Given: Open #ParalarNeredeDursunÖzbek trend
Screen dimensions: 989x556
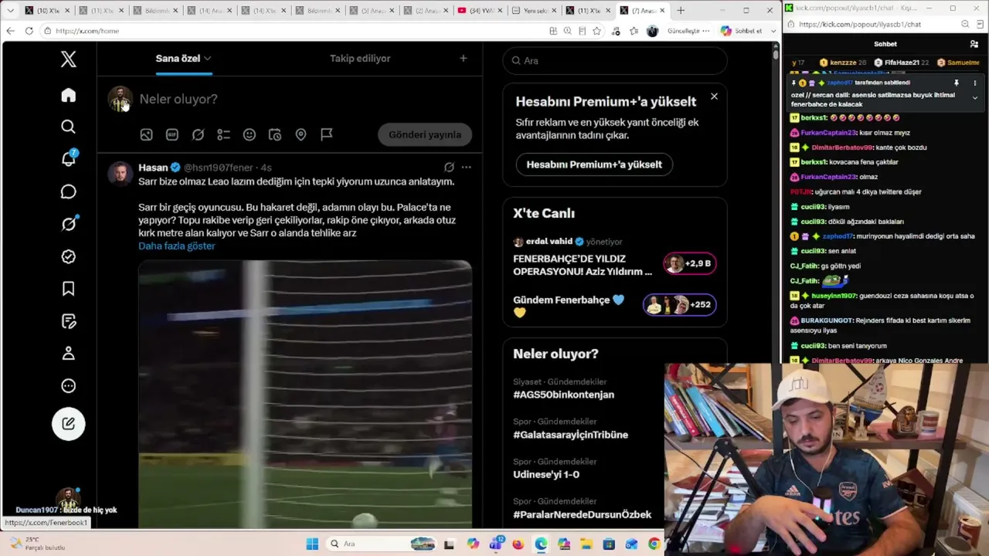Looking at the screenshot, I should (x=582, y=514).
